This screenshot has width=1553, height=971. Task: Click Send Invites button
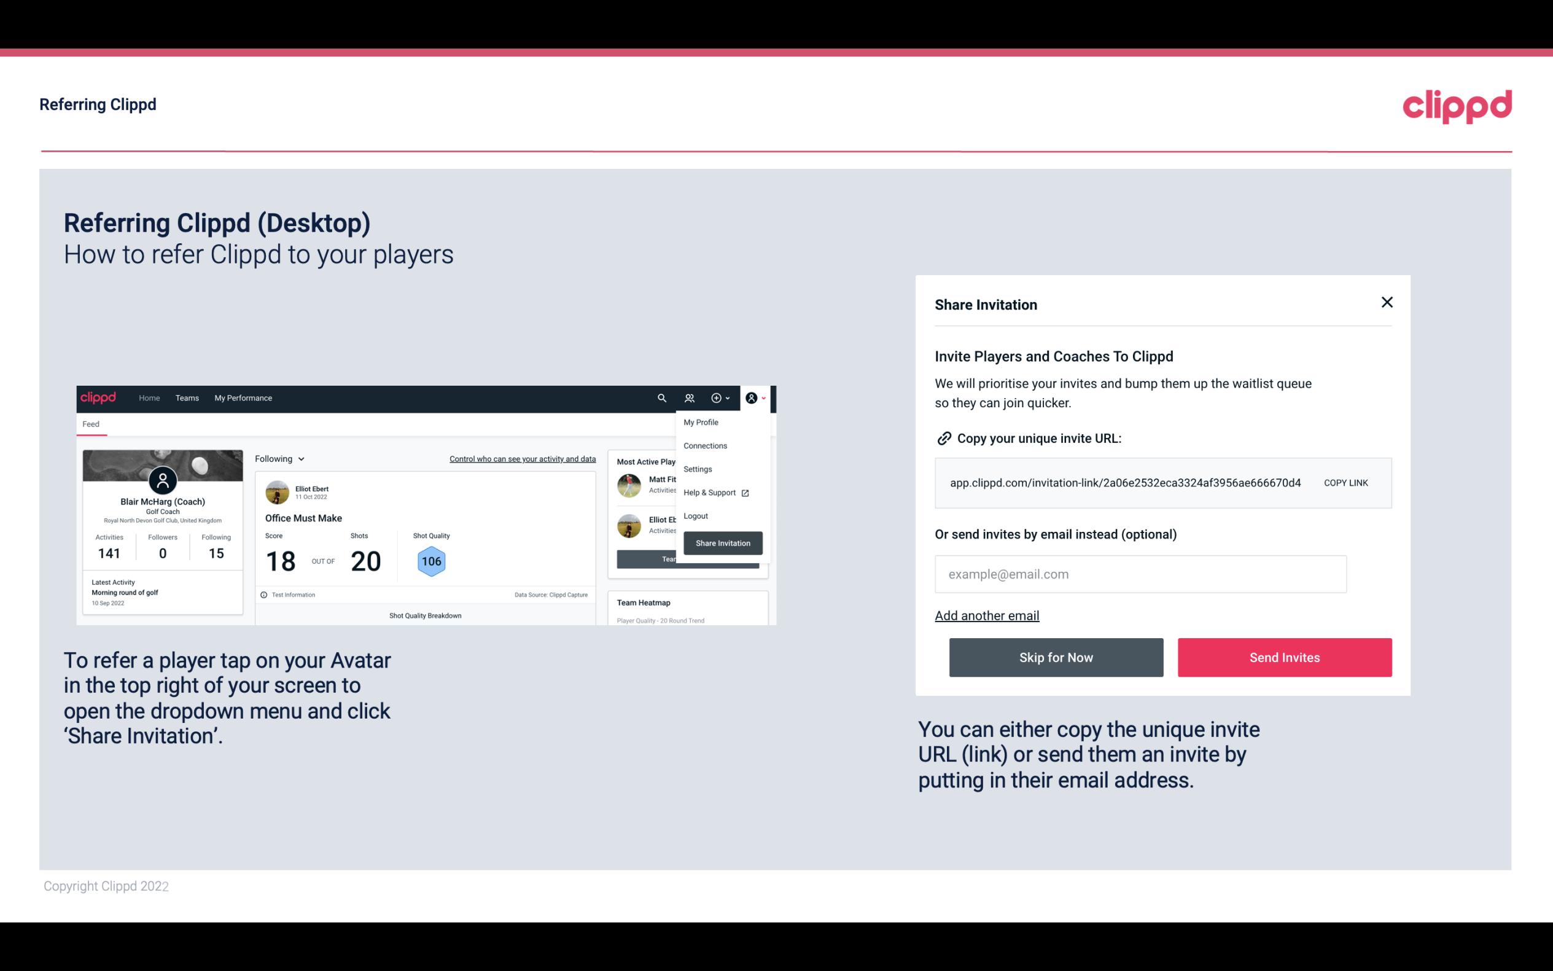click(x=1285, y=657)
